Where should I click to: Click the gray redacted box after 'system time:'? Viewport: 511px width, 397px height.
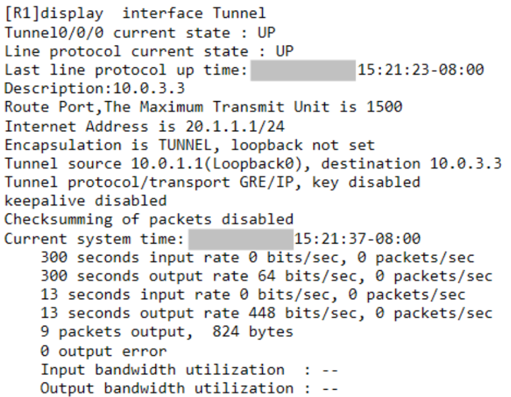pyautogui.click(x=241, y=239)
